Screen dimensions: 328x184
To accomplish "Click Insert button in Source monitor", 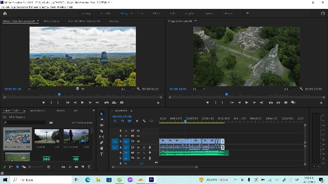I will 106,103.
